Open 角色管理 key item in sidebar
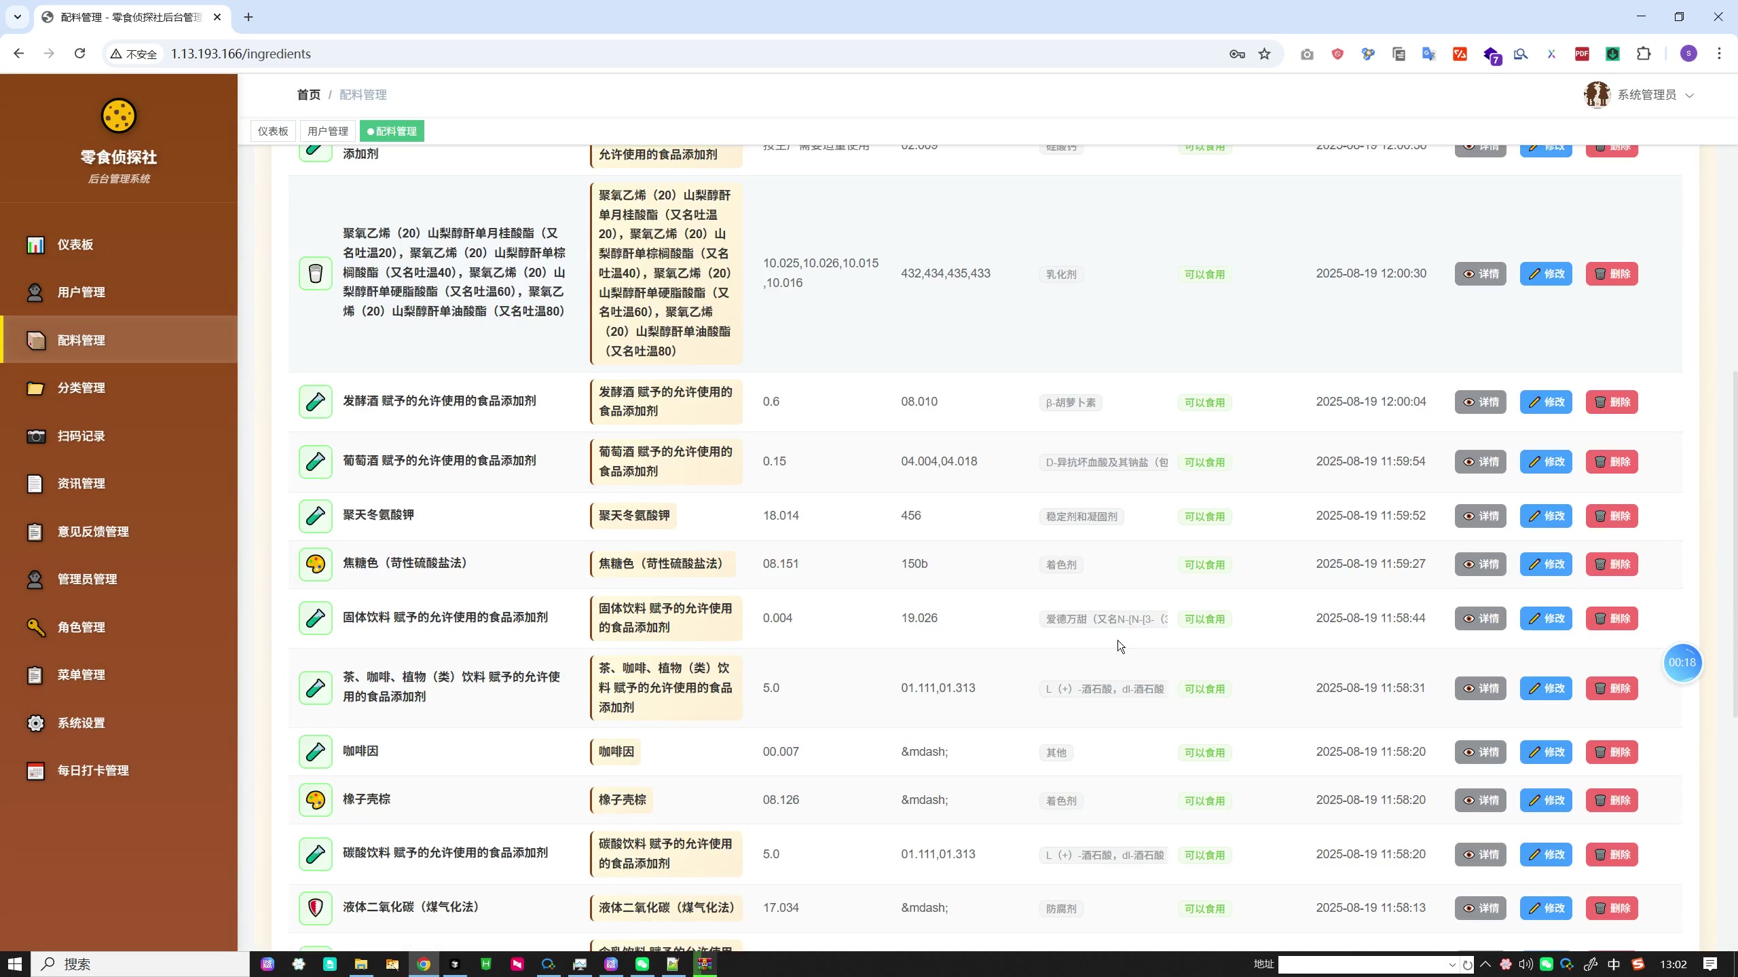 click(x=81, y=627)
